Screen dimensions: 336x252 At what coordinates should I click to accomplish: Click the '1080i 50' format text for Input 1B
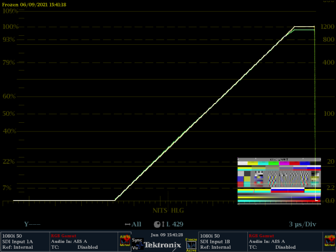point(210,236)
